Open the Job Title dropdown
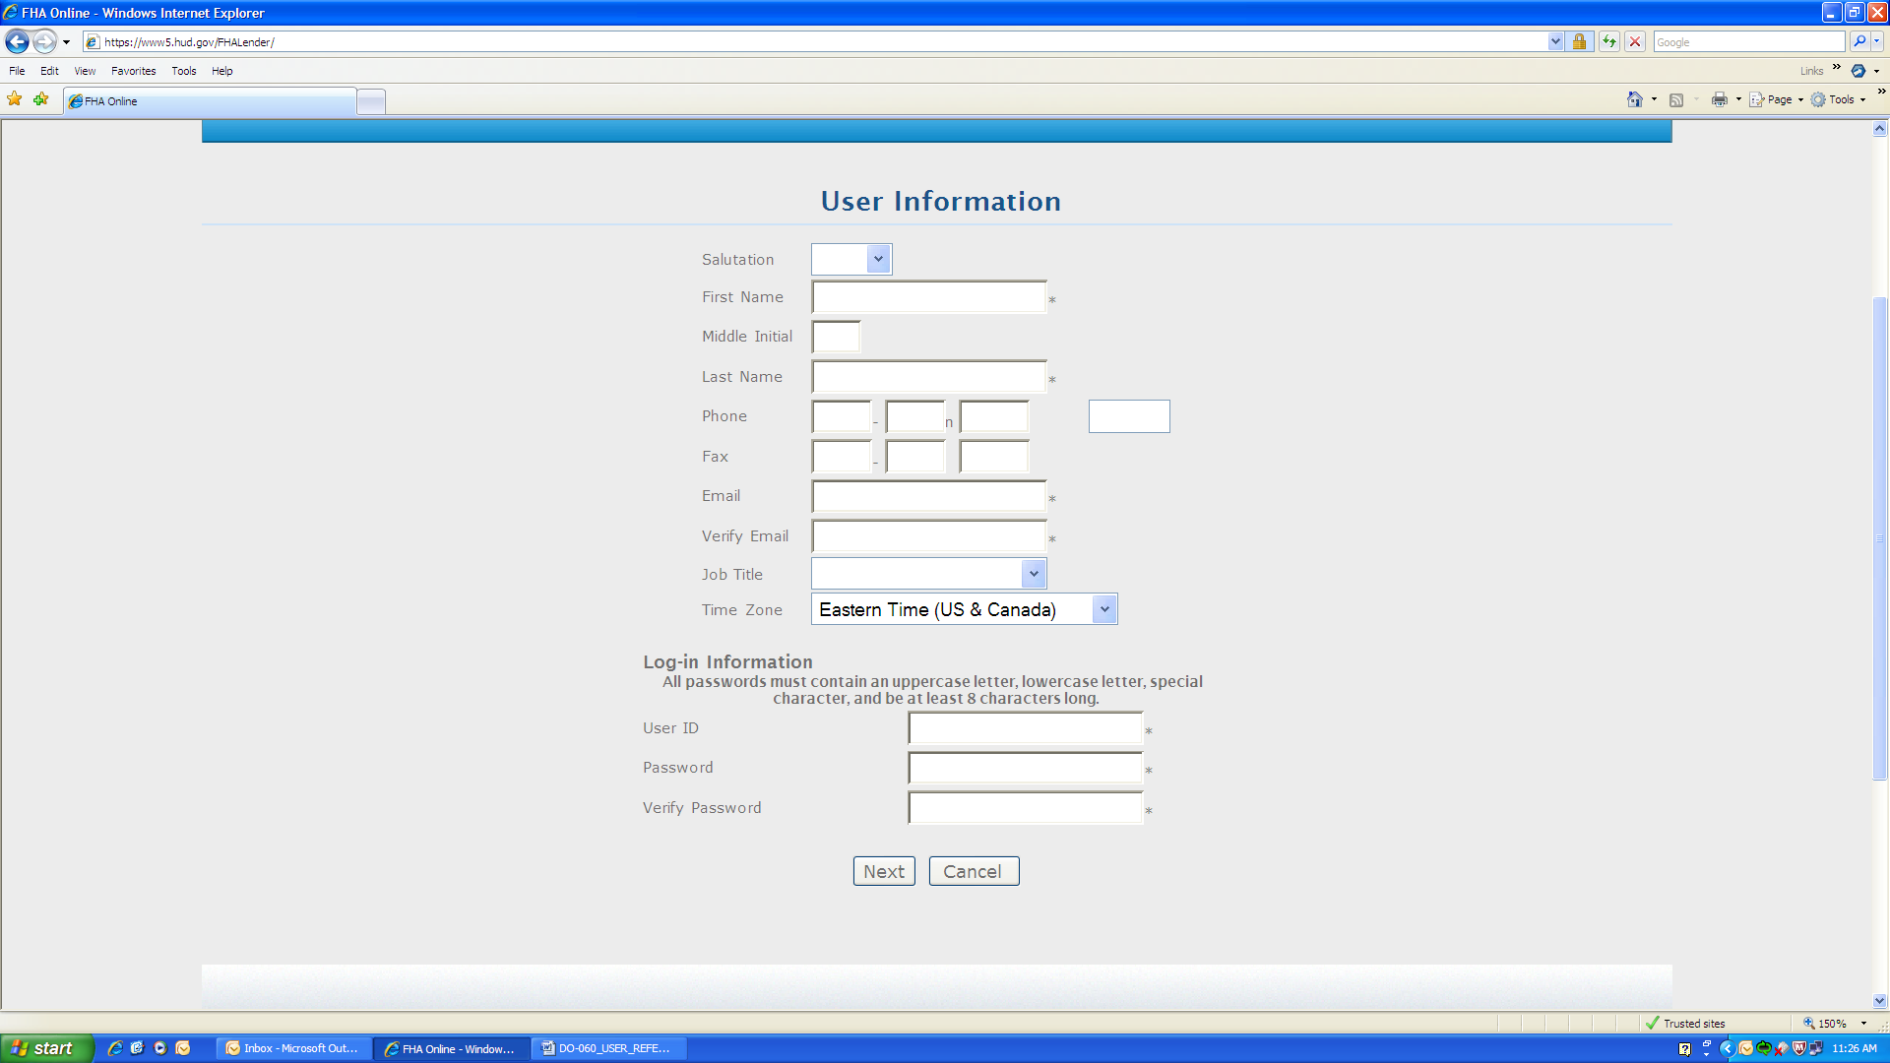1890x1063 pixels. [x=1033, y=574]
